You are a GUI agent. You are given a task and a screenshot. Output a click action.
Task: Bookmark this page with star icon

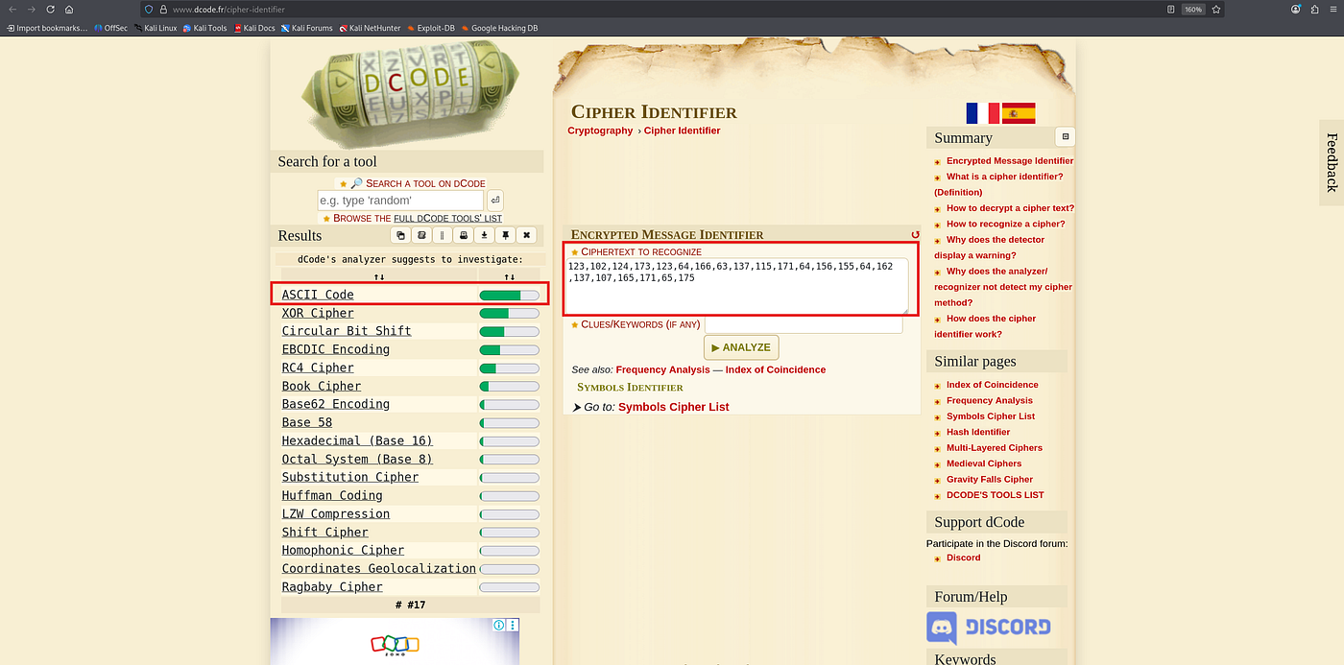1216,9
